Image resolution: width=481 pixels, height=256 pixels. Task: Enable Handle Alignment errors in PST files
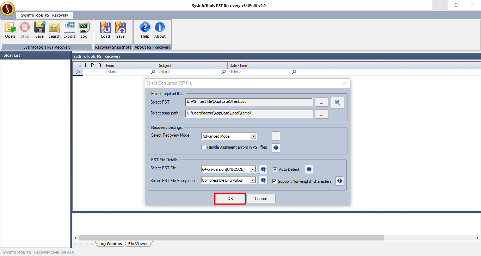tap(204, 147)
